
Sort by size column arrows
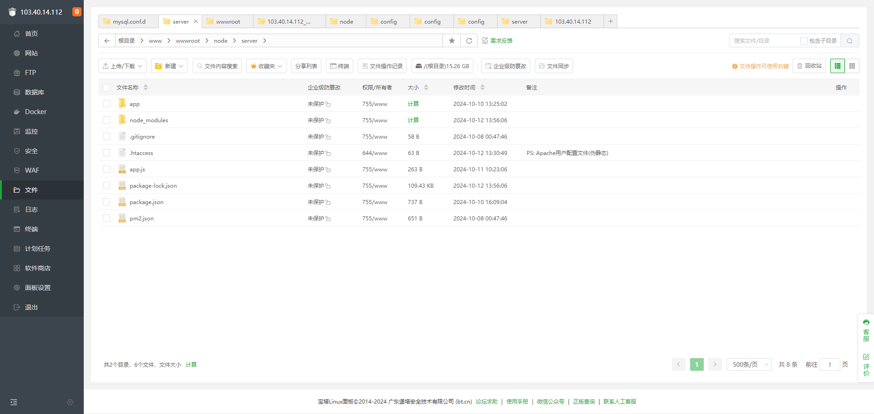426,87
